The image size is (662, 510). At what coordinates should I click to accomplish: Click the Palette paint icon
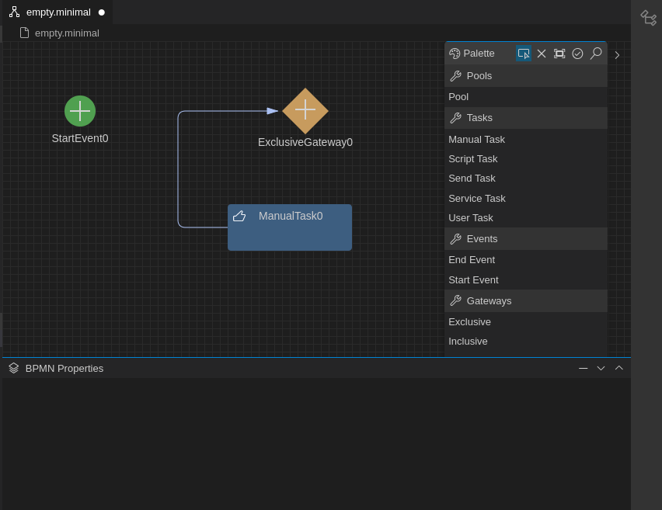[455, 54]
